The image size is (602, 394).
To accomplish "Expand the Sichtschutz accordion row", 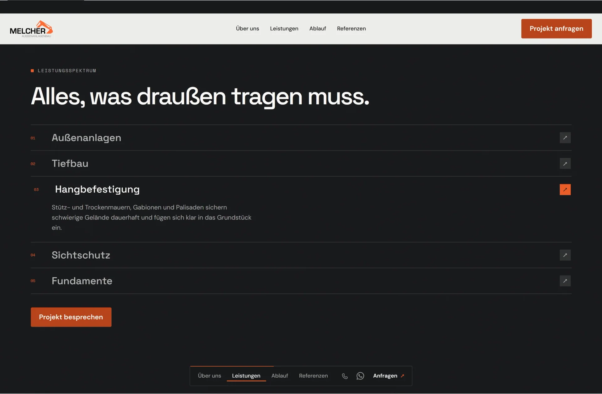I will [301, 255].
